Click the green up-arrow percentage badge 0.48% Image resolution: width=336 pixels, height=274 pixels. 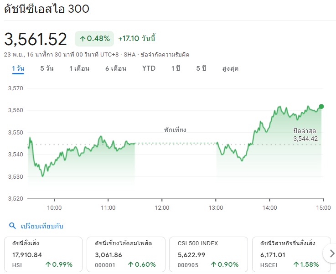point(94,39)
